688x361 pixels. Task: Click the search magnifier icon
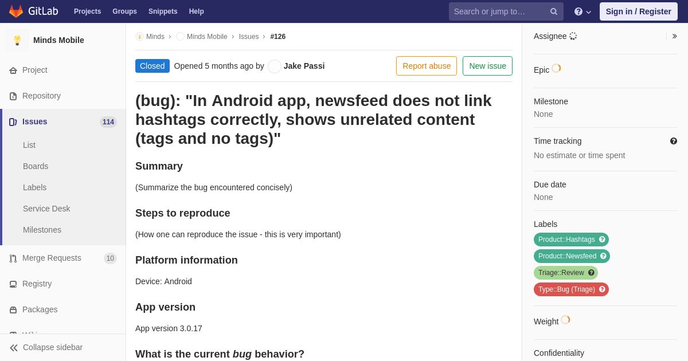tap(554, 11)
